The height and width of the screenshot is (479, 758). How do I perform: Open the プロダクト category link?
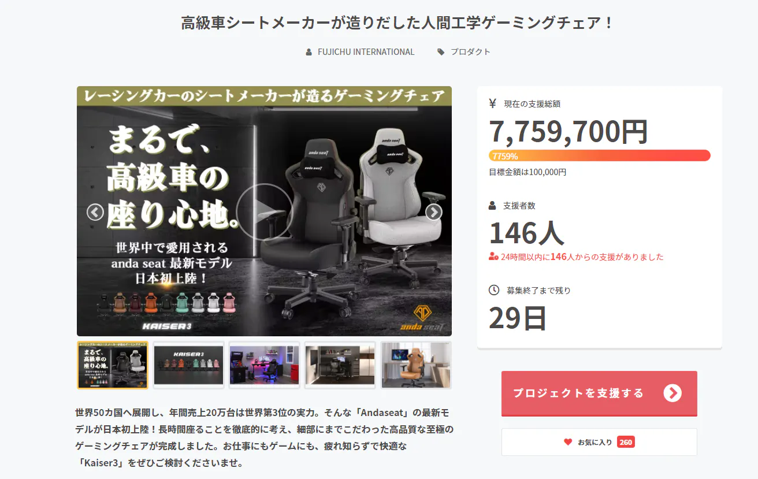pos(470,52)
